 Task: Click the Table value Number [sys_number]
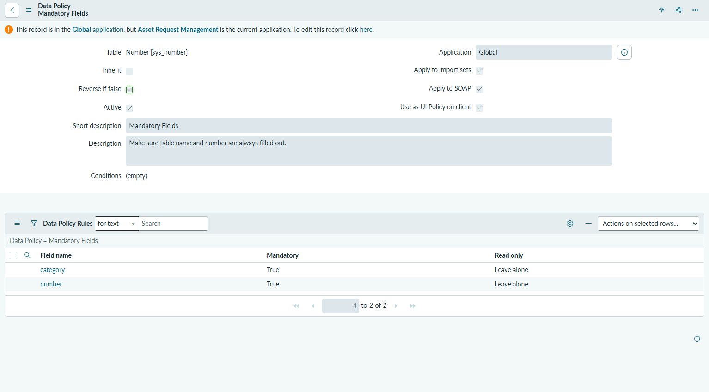(x=157, y=52)
